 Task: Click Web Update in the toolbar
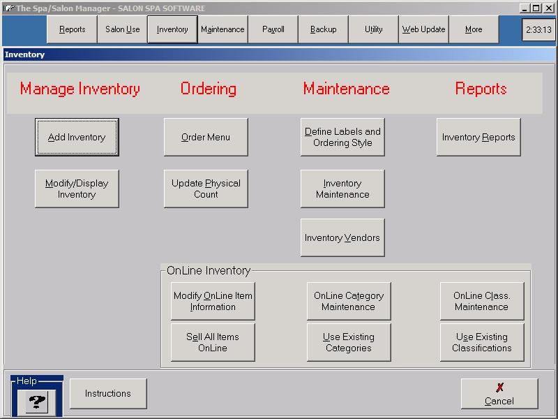[x=423, y=30]
